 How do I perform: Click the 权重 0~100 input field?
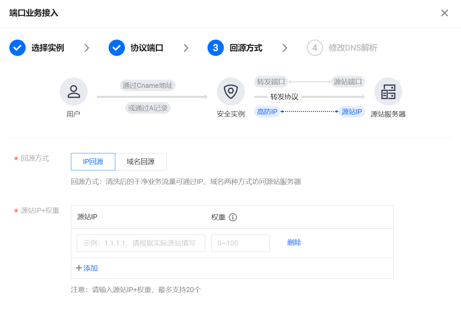240,243
